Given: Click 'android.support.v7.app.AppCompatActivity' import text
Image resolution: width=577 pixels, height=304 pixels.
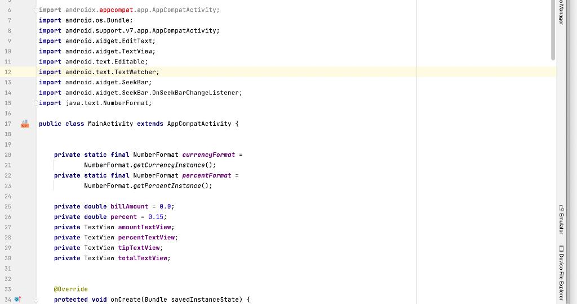Looking at the screenshot, I should point(140,30).
